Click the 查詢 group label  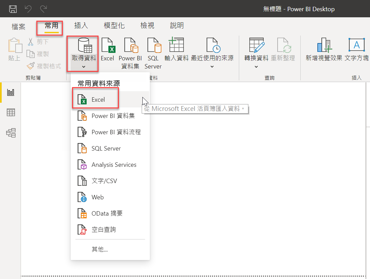coord(269,78)
